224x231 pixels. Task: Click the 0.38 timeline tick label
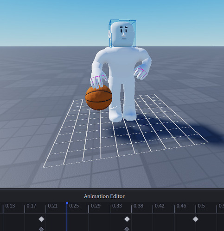click(138, 206)
